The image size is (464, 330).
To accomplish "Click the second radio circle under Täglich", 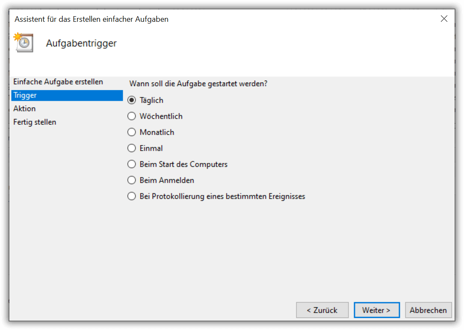I will 132,116.
